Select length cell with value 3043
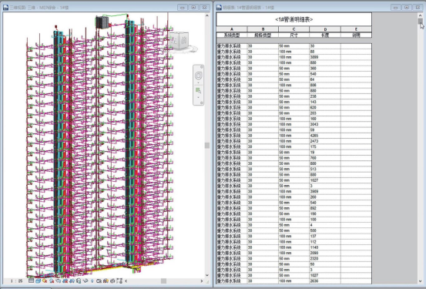This screenshot has height=289, width=426. click(325, 124)
